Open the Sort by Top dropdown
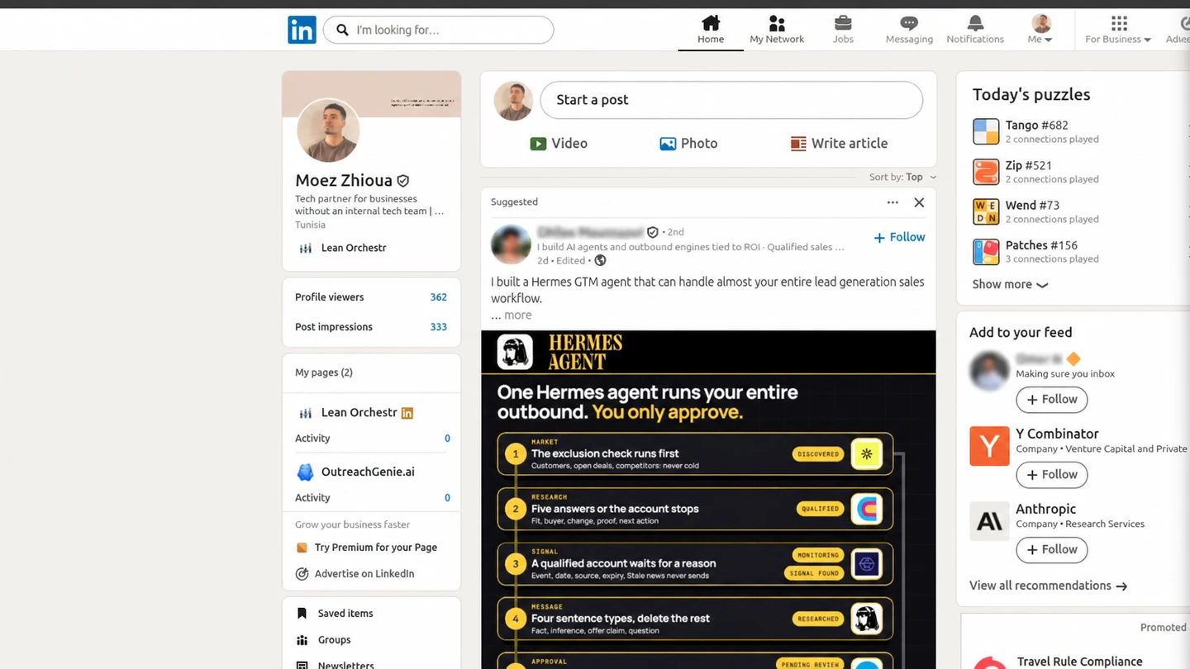This screenshot has width=1190, height=669. (902, 177)
